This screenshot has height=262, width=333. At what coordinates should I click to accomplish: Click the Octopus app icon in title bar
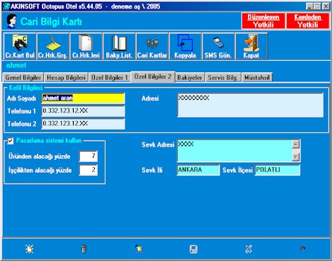6,6
